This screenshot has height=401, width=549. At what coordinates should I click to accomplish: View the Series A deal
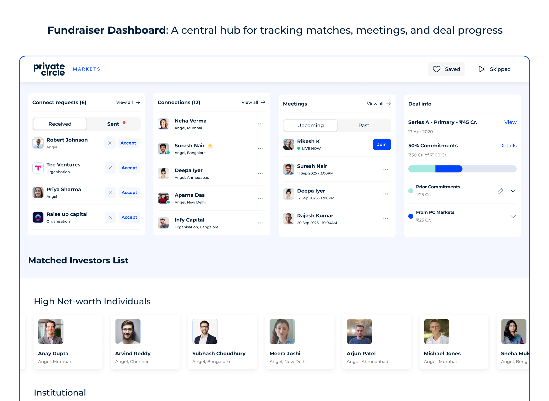pos(510,122)
